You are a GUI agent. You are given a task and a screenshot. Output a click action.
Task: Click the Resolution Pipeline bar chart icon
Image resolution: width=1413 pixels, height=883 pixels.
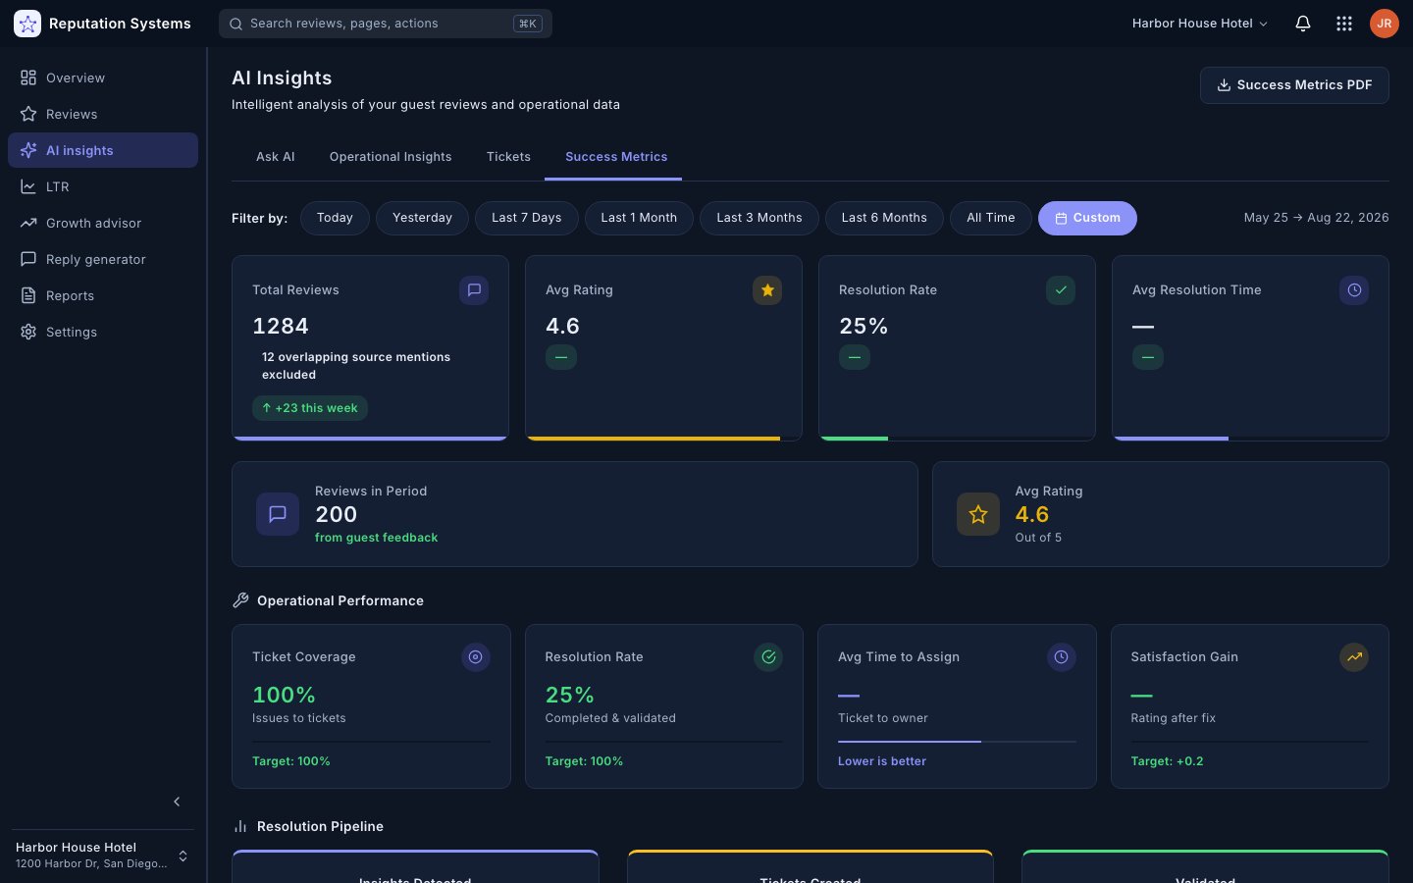point(240,826)
